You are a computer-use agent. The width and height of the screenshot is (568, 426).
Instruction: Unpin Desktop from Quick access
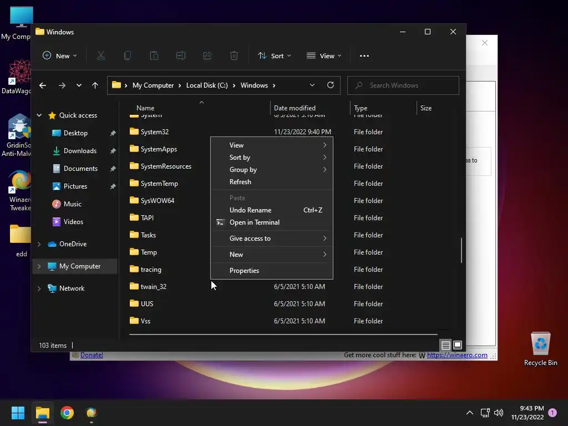coord(113,133)
